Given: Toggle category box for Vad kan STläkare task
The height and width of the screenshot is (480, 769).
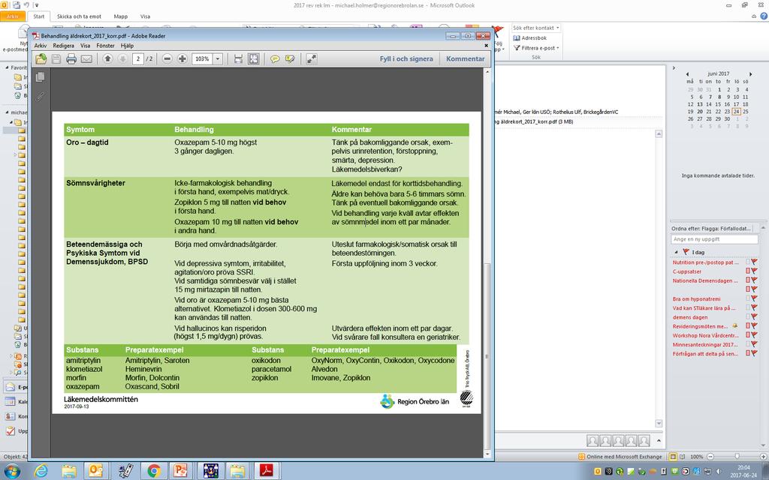Looking at the screenshot, I should [748, 307].
